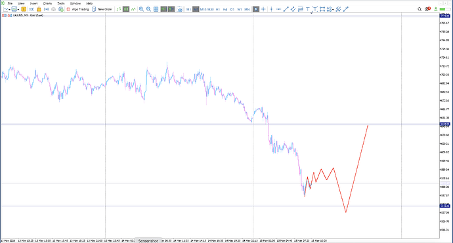453x243 pixels.
Task: Open the Tools menu
Action: click(60, 3)
